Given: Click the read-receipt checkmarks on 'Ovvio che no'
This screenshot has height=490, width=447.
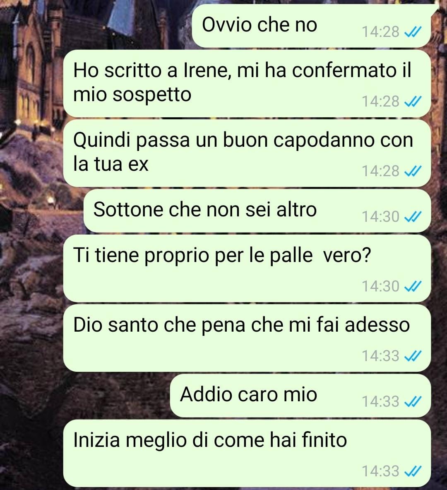Looking at the screenshot, I should (413, 32).
